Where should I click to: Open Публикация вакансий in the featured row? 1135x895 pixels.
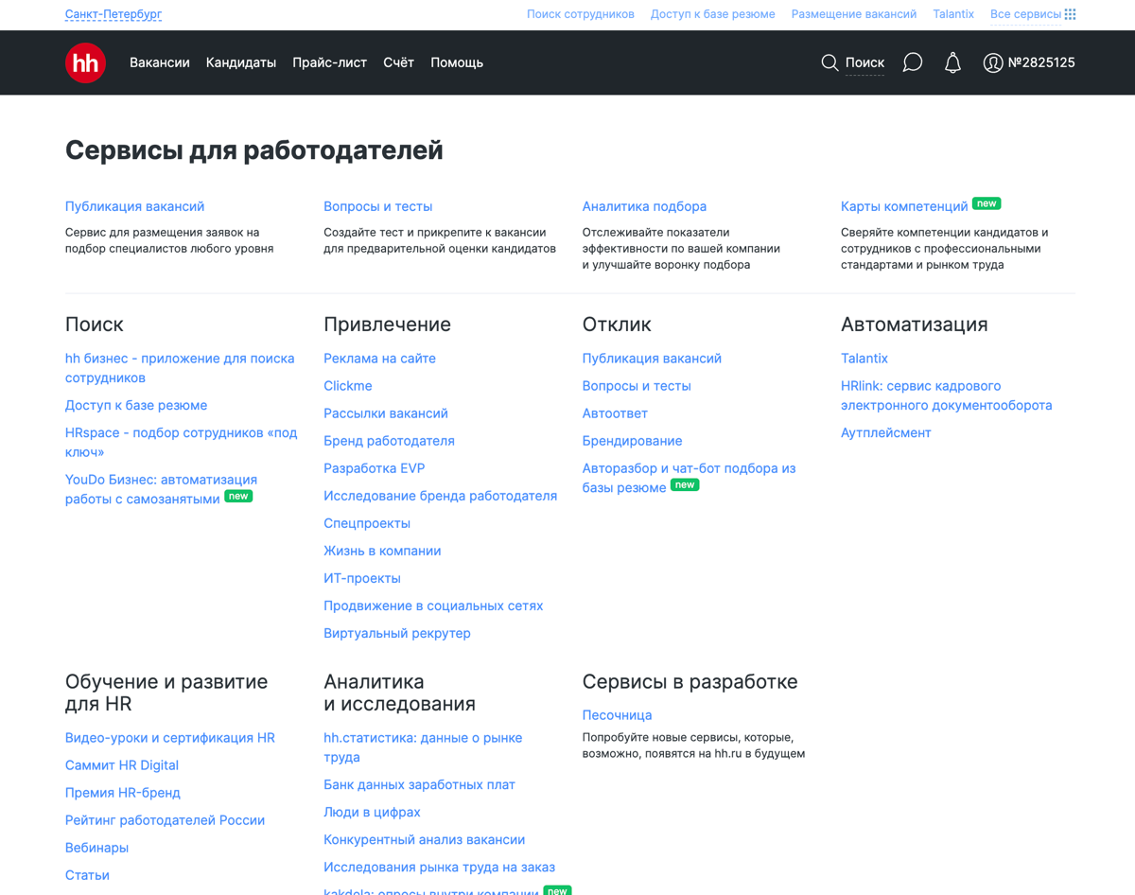point(134,206)
